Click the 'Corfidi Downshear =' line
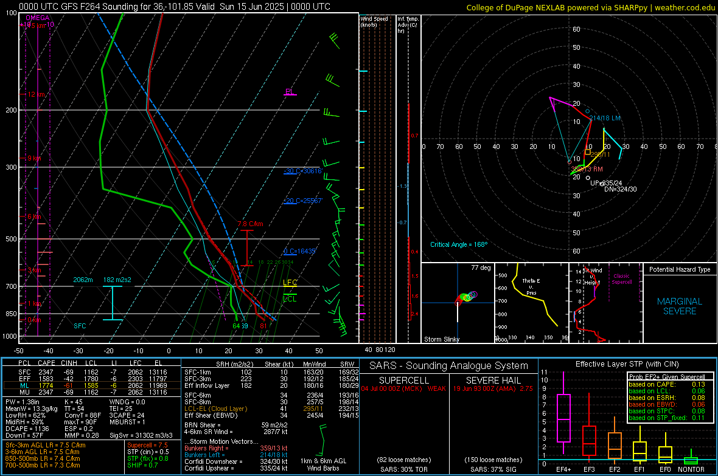 (236, 461)
